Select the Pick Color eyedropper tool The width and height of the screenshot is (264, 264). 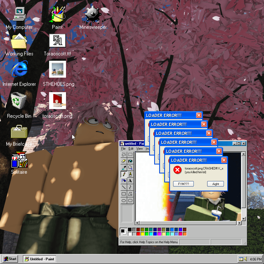(x=124, y=168)
